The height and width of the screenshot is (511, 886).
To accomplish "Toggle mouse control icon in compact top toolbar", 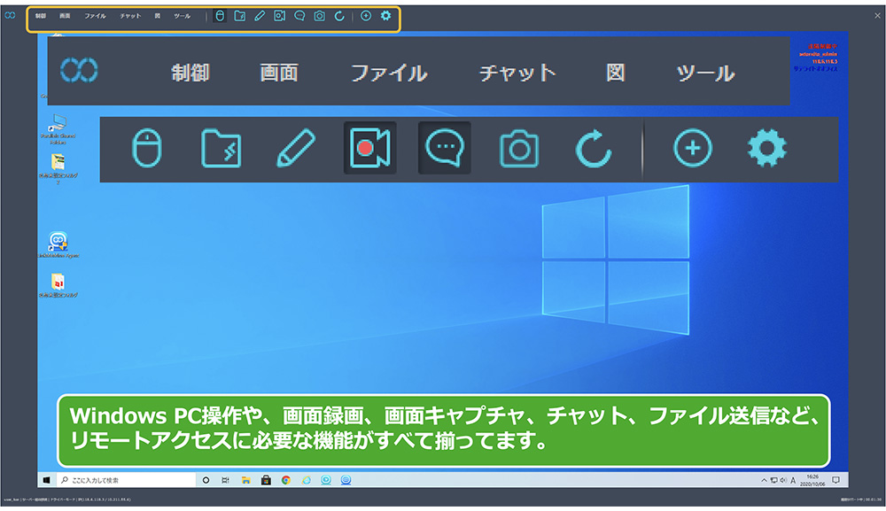I will [220, 16].
